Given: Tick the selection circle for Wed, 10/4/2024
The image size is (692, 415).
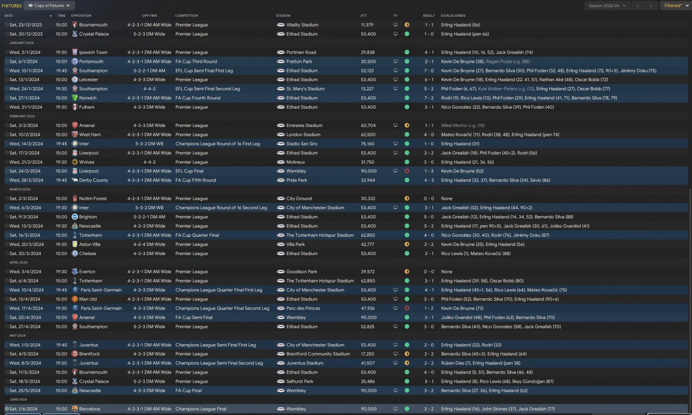Looking at the screenshot, I should 7,290.
